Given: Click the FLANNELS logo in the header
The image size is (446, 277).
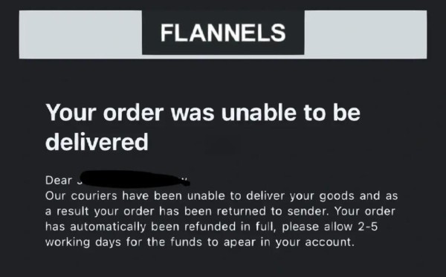Looking at the screenshot, I should [x=223, y=33].
